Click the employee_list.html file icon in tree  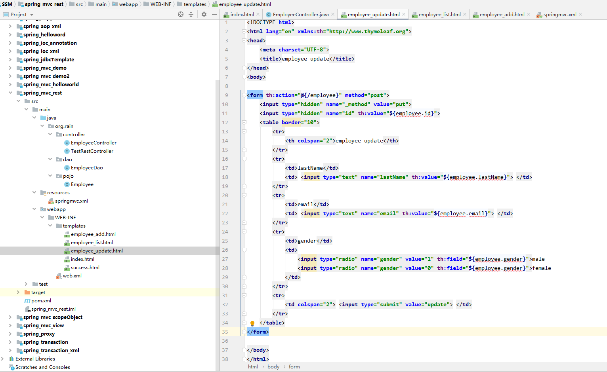[67, 243]
